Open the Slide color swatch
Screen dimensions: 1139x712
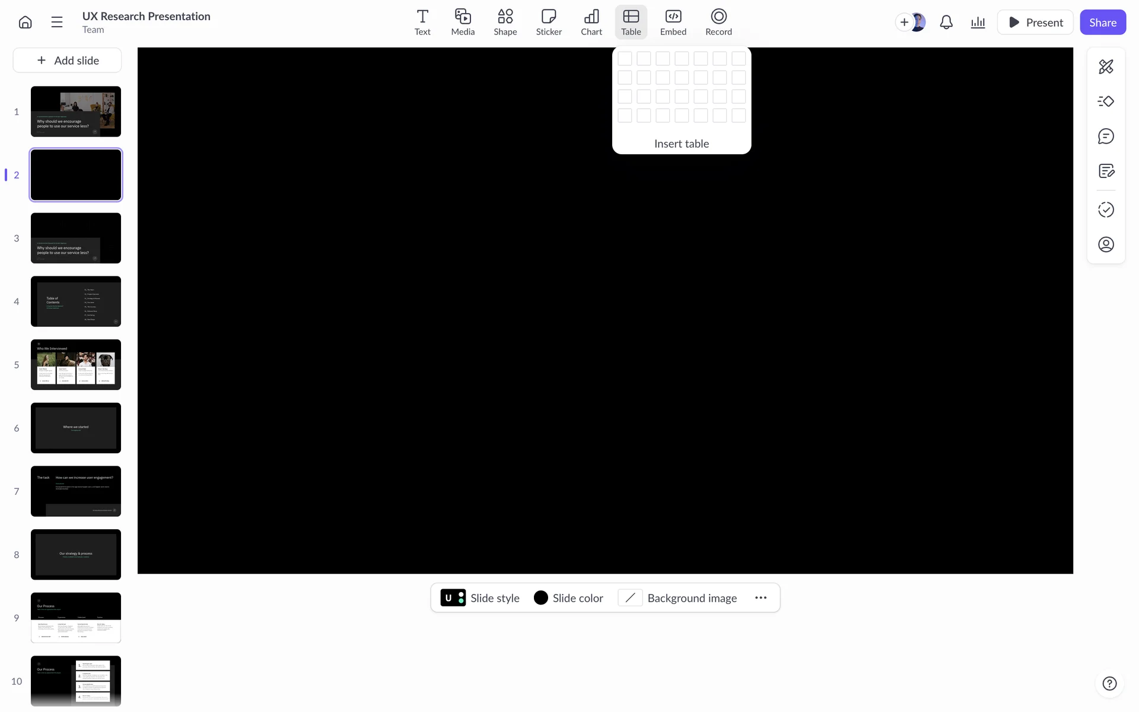[568, 598]
